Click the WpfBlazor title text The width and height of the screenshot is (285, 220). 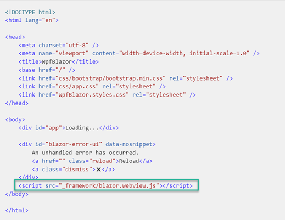[57, 62]
